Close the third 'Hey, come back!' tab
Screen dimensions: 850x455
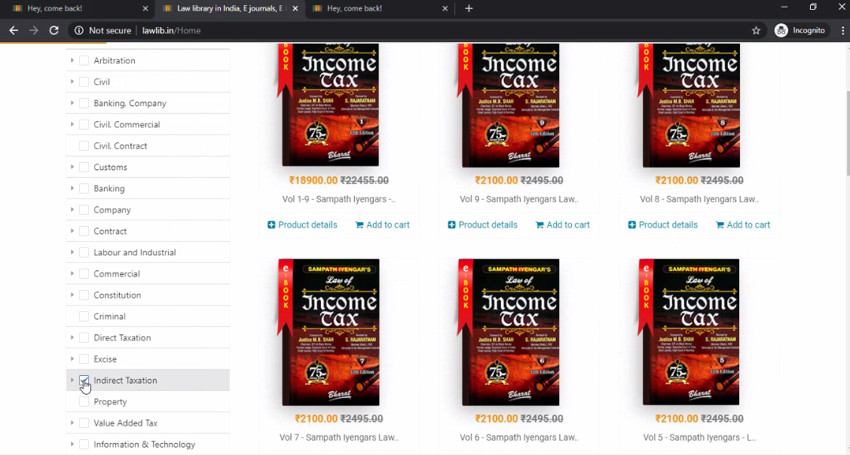pos(445,8)
